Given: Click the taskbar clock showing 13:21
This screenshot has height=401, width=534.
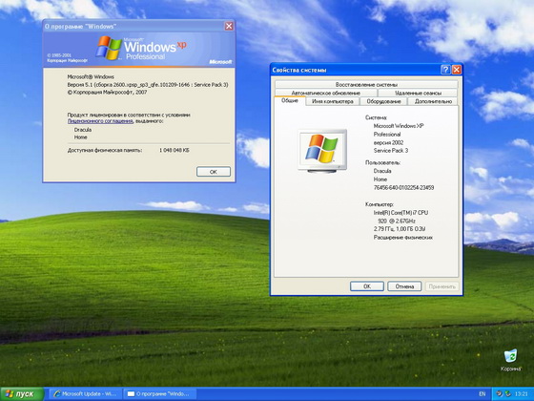Looking at the screenshot, I should tap(521, 393).
